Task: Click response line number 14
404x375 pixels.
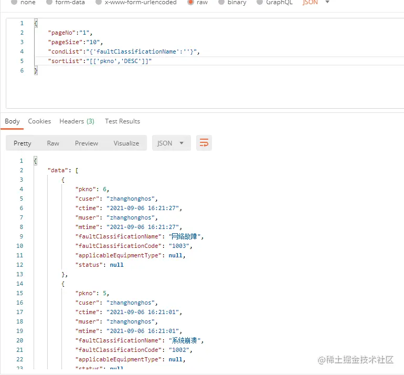Action: [x=20, y=284]
